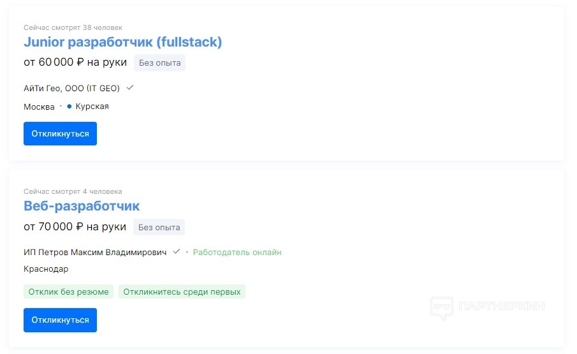Click the Без опыта tag on the Junior vacancy
Image resolution: width=577 pixels, height=354 pixels.
pyautogui.click(x=159, y=63)
